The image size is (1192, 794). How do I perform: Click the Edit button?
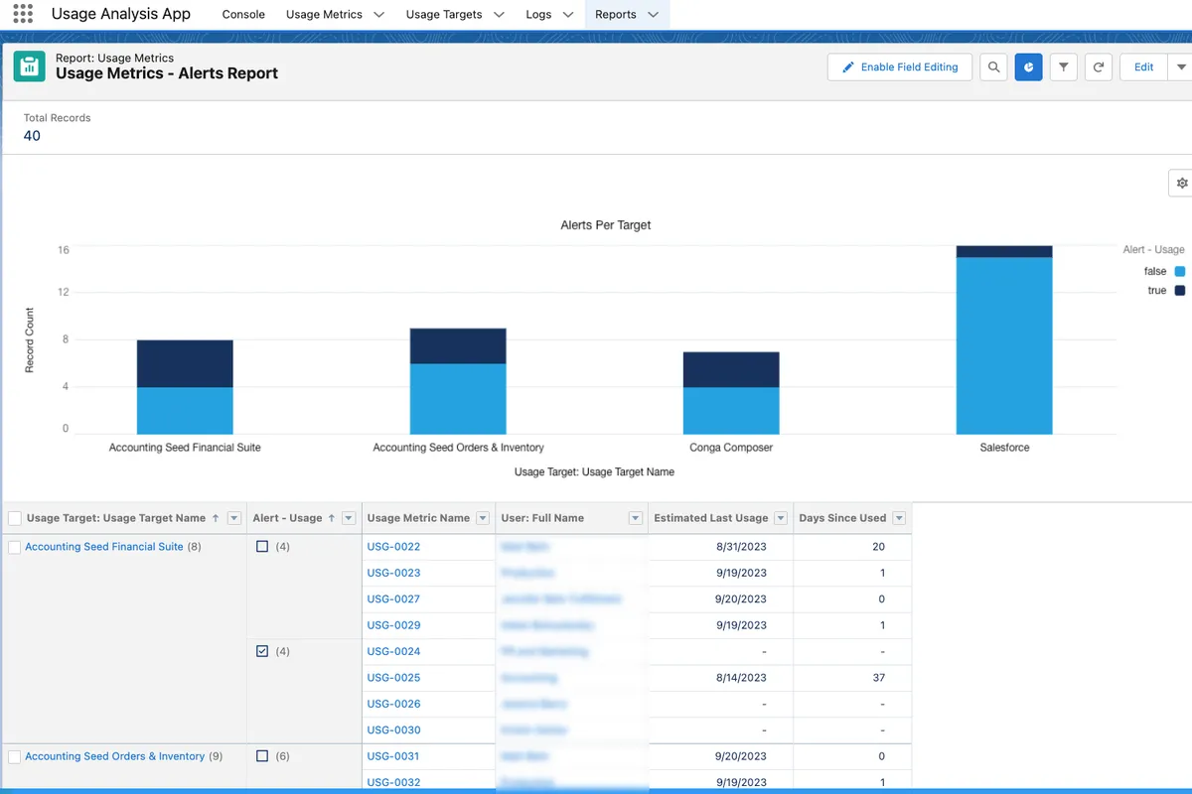(x=1144, y=66)
